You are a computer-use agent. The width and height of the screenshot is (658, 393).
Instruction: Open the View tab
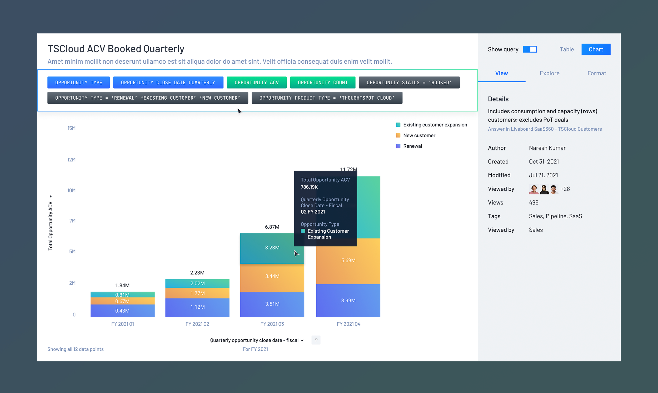pyautogui.click(x=501, y=73)
